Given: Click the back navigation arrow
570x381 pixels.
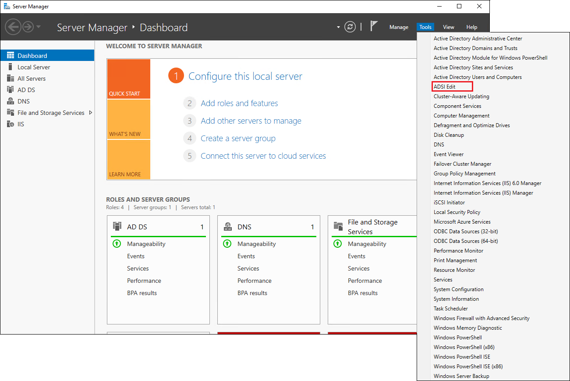Looking at the screenshot, I should [x=13, y=27].
